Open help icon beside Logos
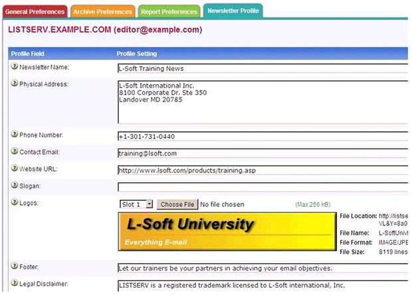This screenshot has width=412, height=295. coord(15,202)
